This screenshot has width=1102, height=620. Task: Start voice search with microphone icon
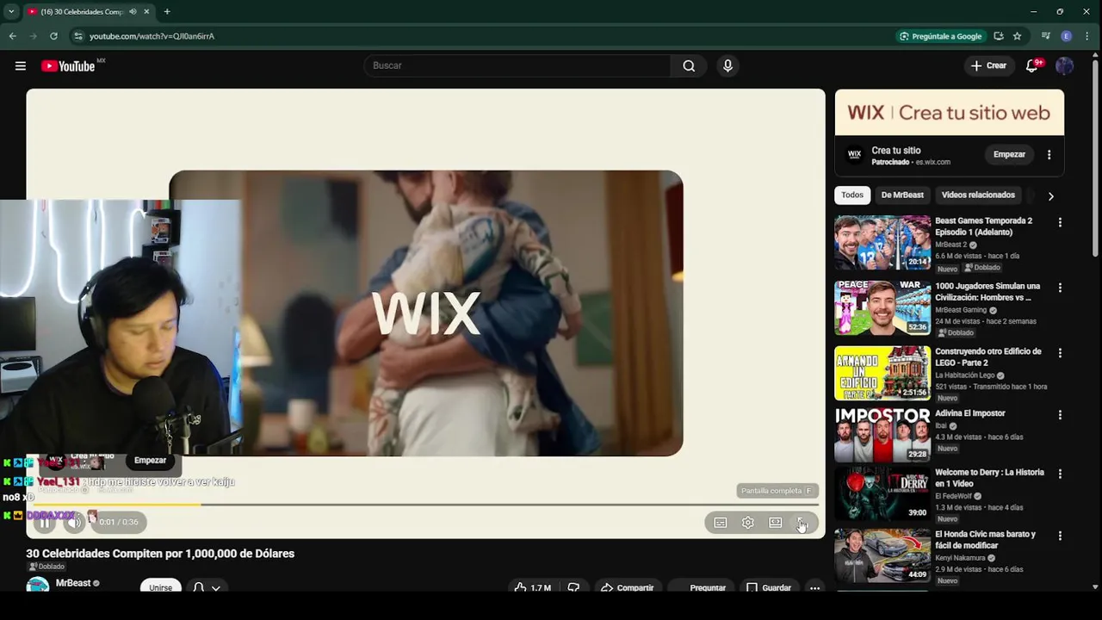(727, 65)
